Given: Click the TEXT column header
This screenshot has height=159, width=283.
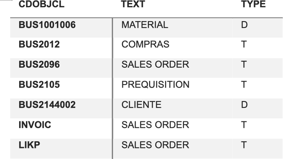Looking at the screenshot, I should coord(133,4).
